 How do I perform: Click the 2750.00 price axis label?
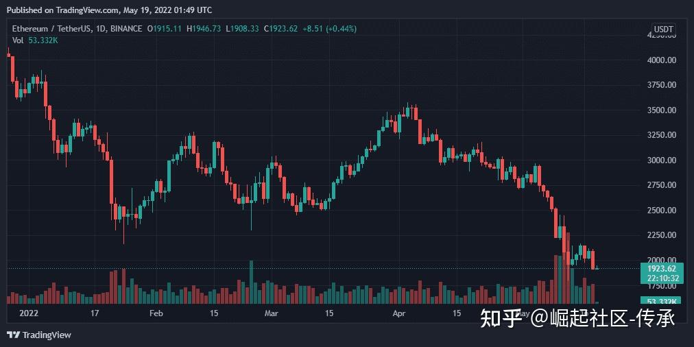[662, 185]
